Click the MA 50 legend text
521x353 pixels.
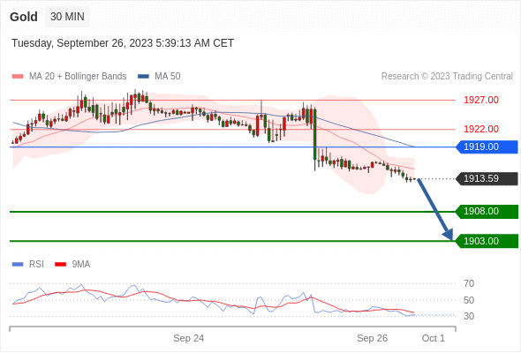click(x=168, y=77)
